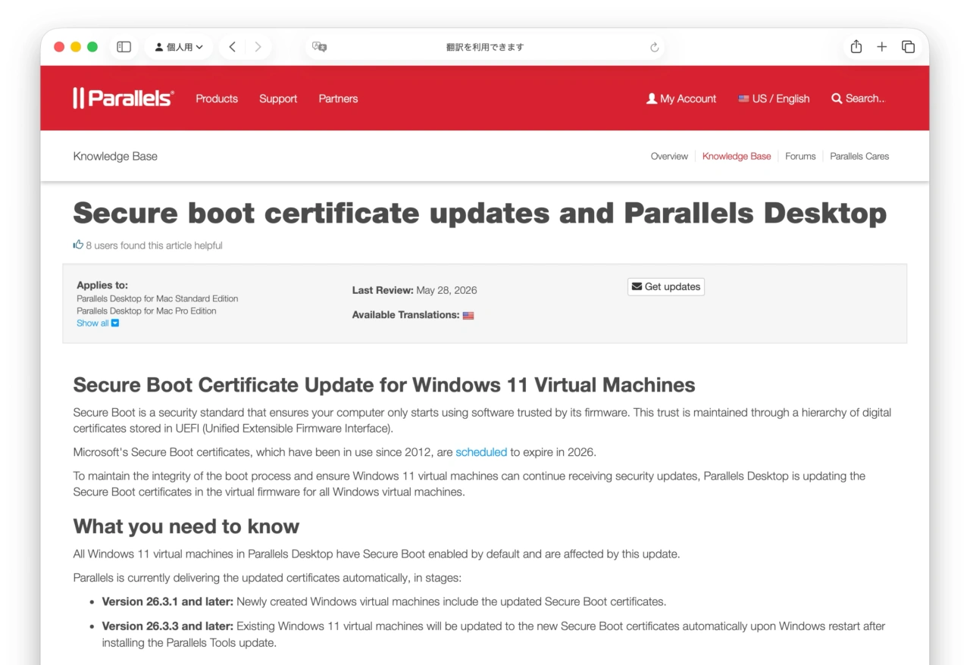The width and height of the screenshot is (970, 665).
Task: Click 'Version 26.3.1 and later:' bullet text
Action: coord(168,602)
